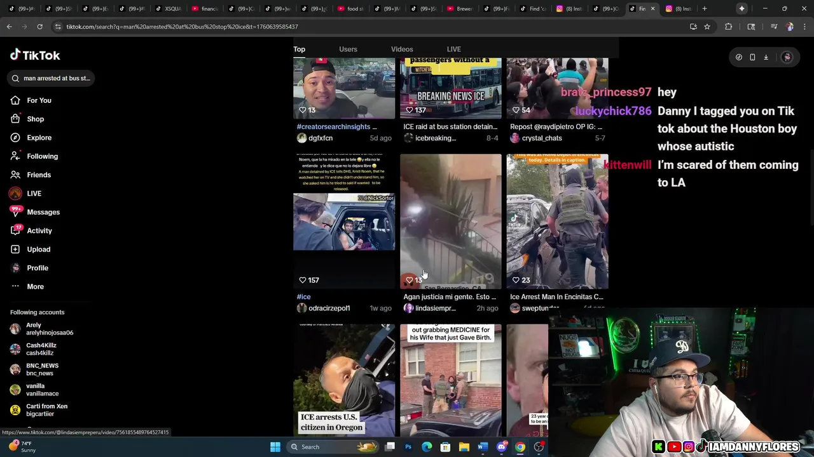Open the grabbing MEDICINE for his Wife video
Image resolution: width=814 pixels, height=457 pixels.
(451, 380)
